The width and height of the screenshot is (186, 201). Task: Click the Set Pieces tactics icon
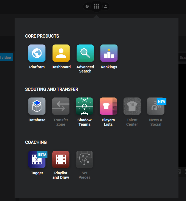84,159
